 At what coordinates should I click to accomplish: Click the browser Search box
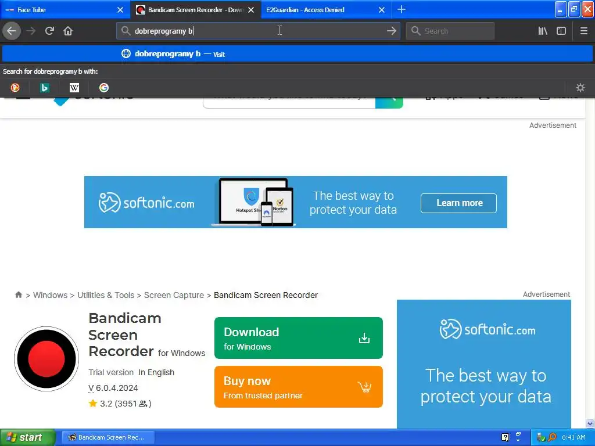pyautogui.click(x=450, y=31)
